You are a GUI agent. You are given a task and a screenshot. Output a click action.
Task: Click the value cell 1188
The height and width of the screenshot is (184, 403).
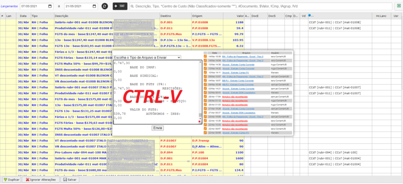pos(233,22)
